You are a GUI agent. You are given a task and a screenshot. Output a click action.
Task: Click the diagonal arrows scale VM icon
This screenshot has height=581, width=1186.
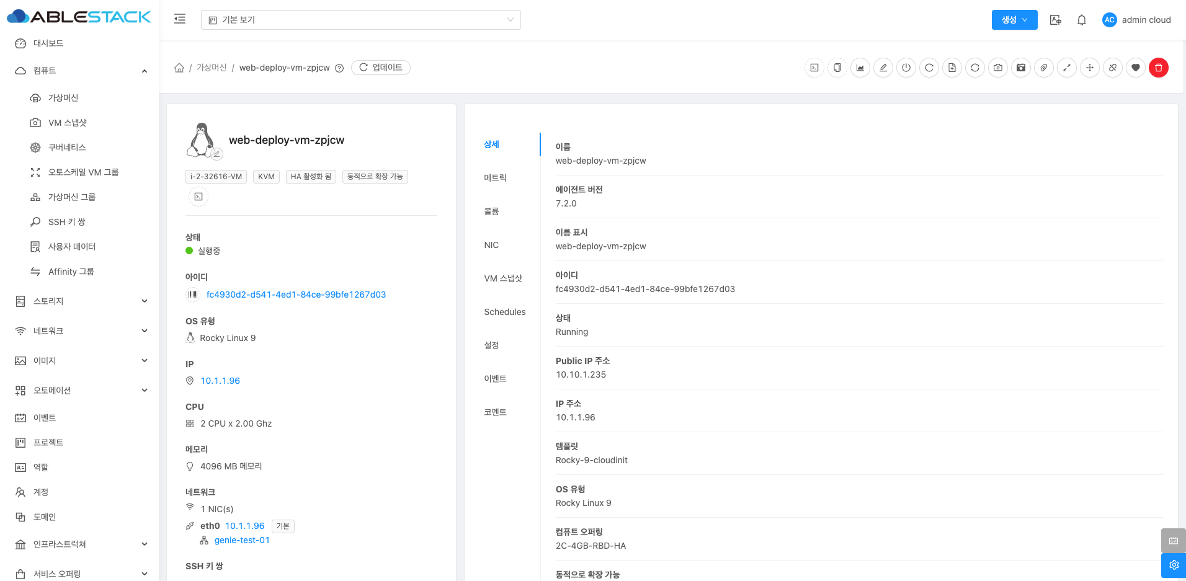click(1067, 68)
